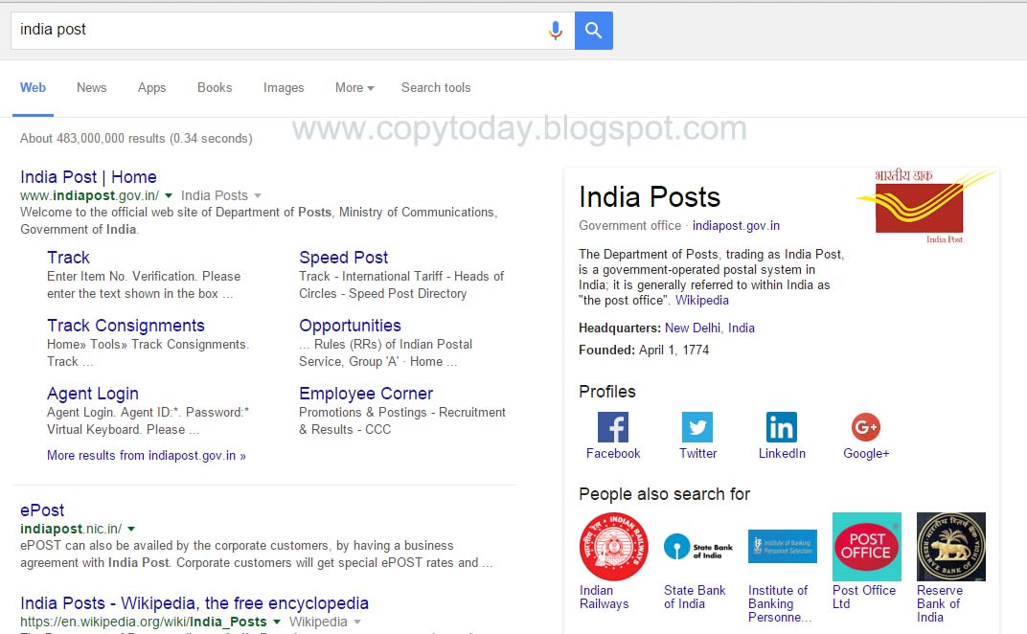Switch to the Apps tab
The width and height of the screenshot is (1027, 634).
click(152, 88)
